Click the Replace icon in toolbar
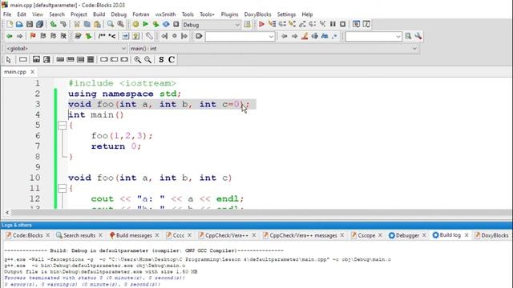513x288 pixels. [121, 24]
